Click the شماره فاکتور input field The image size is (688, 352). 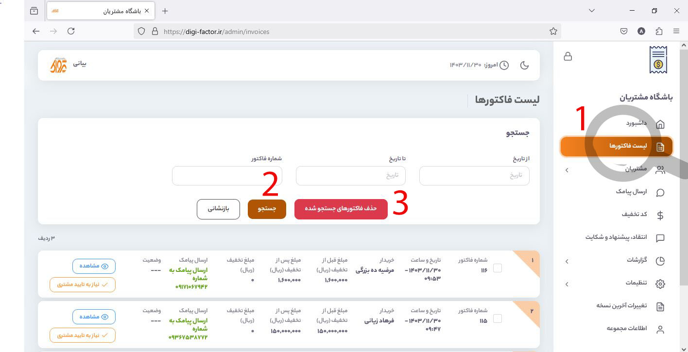tap(227, 176)
